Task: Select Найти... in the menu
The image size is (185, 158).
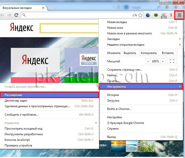Action: (x=141, y=75)
